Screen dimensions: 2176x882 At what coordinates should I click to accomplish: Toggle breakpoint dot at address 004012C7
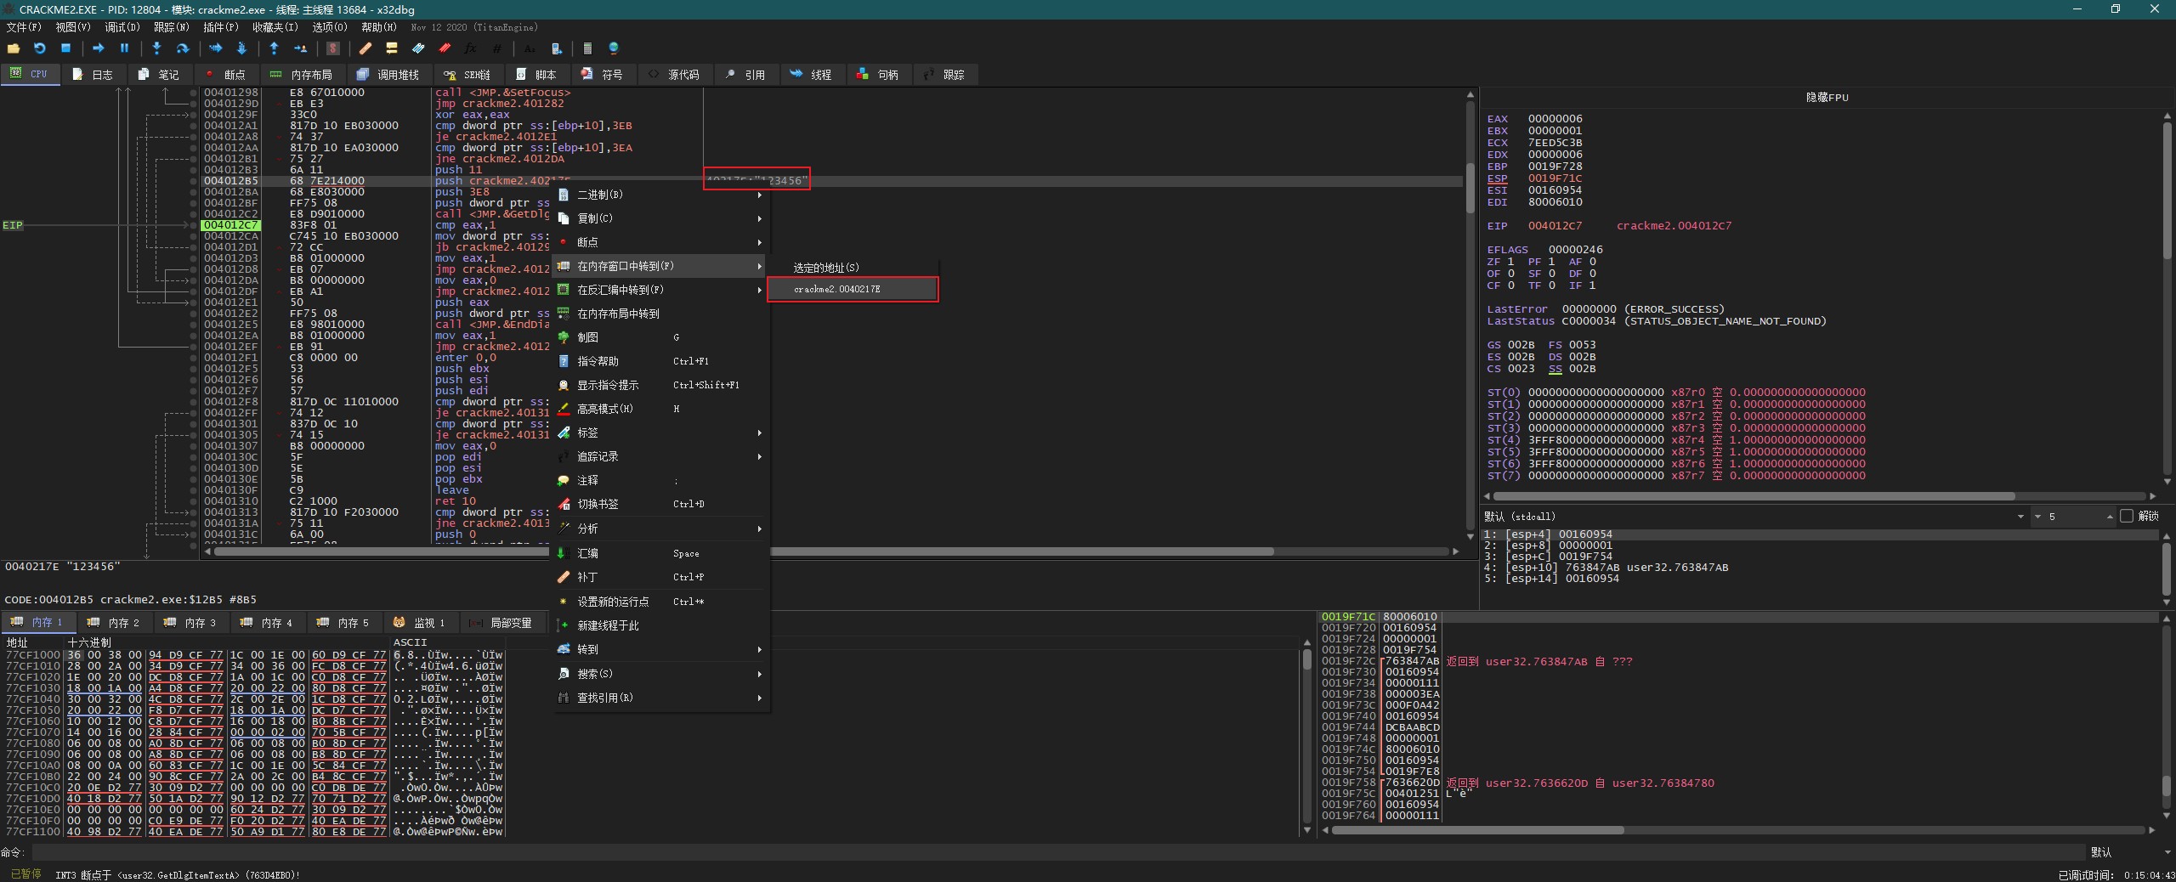194,225
